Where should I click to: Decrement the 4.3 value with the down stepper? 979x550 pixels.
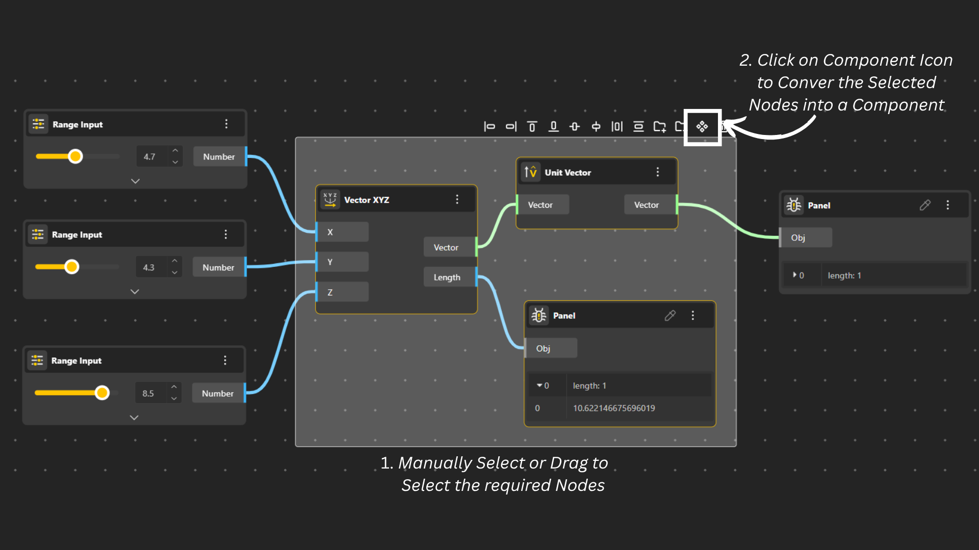click(174, 273)
